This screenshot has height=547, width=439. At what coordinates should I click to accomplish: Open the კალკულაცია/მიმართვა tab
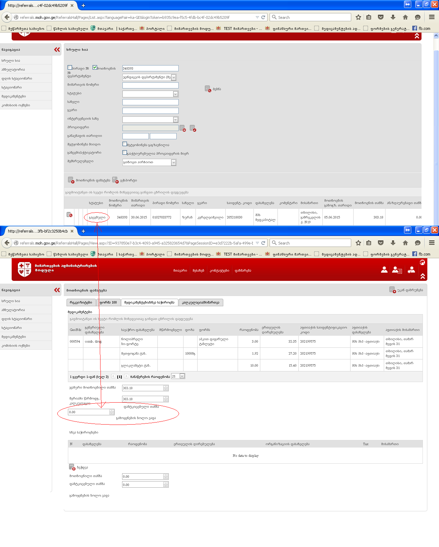point(201,302)
